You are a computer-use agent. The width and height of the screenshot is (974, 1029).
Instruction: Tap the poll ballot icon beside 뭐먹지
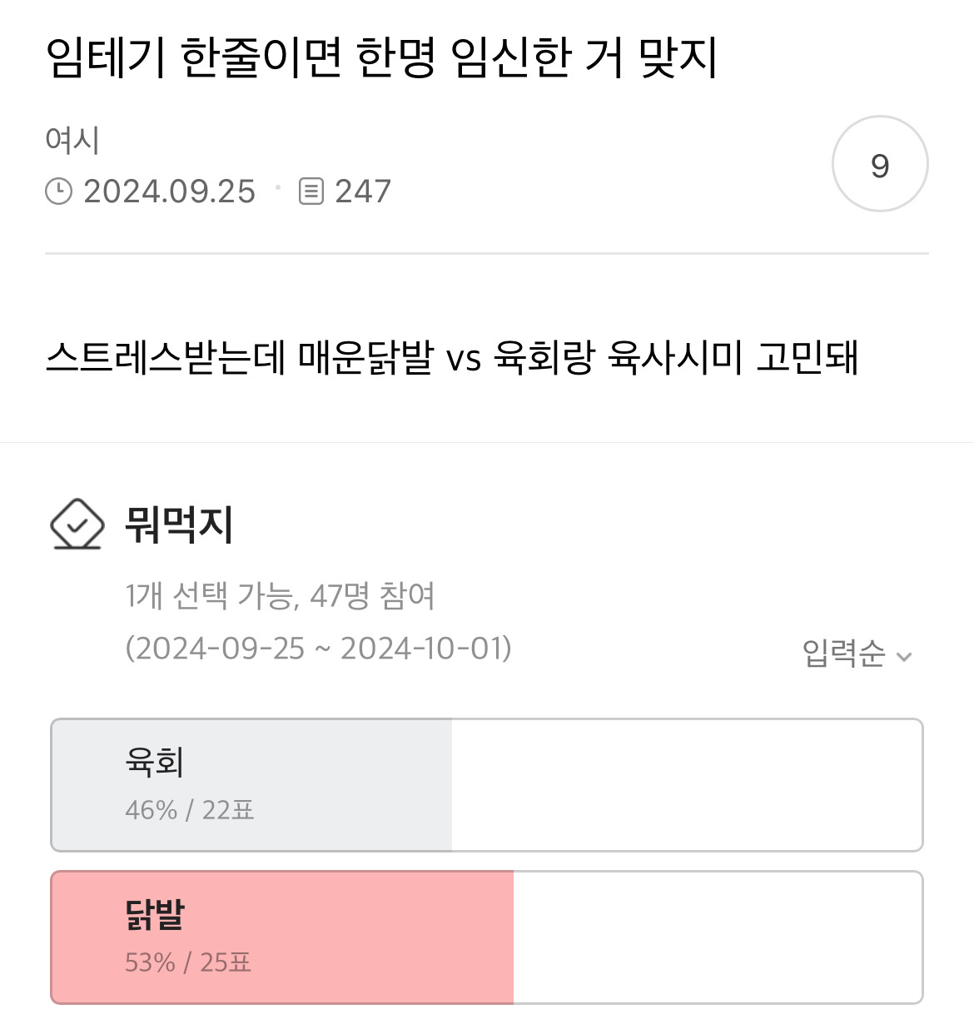pos(77,524)
